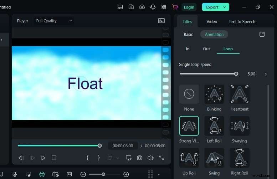The height and width of the screenshot is (179, 277).
Task: Enter fullscreen preview with expand arrows
Action: point(161,158)
